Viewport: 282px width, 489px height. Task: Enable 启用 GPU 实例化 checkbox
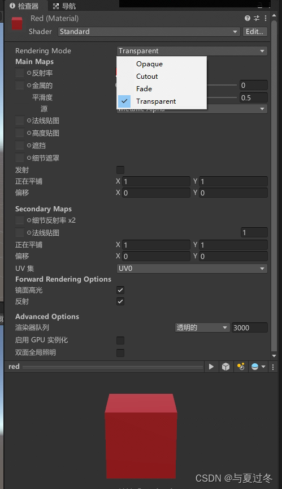point(120,340)
